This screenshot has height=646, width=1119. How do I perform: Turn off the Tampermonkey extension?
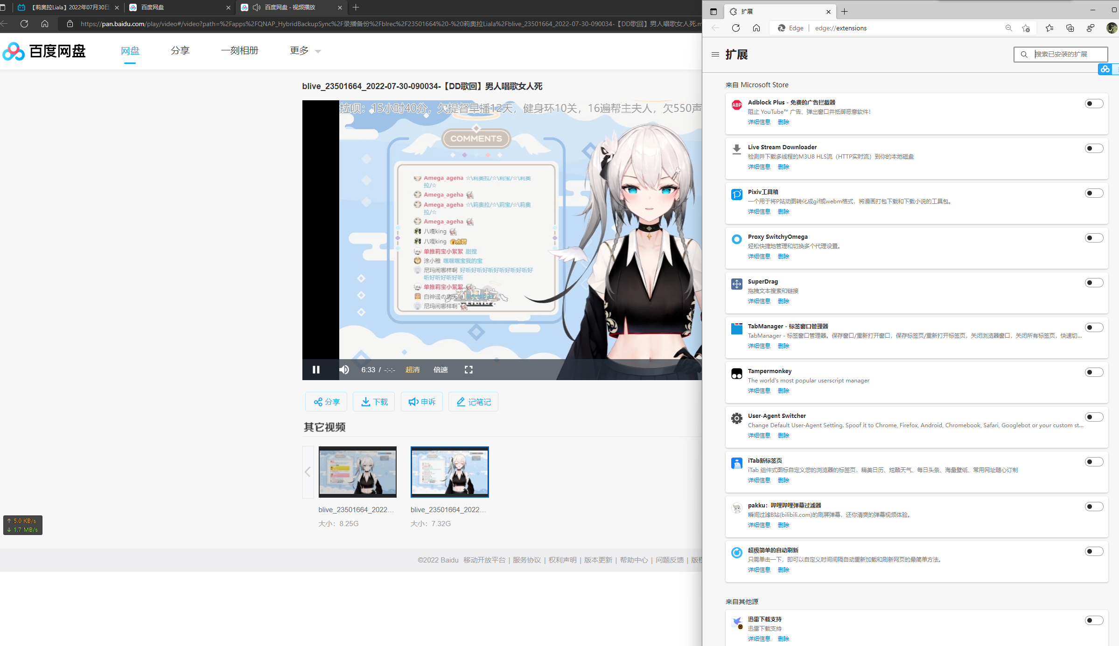[1094, 372]
